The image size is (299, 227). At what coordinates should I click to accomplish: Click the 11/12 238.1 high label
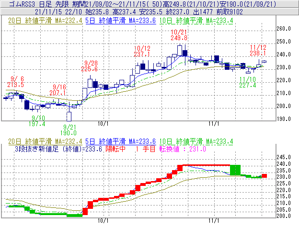[258, 50]
